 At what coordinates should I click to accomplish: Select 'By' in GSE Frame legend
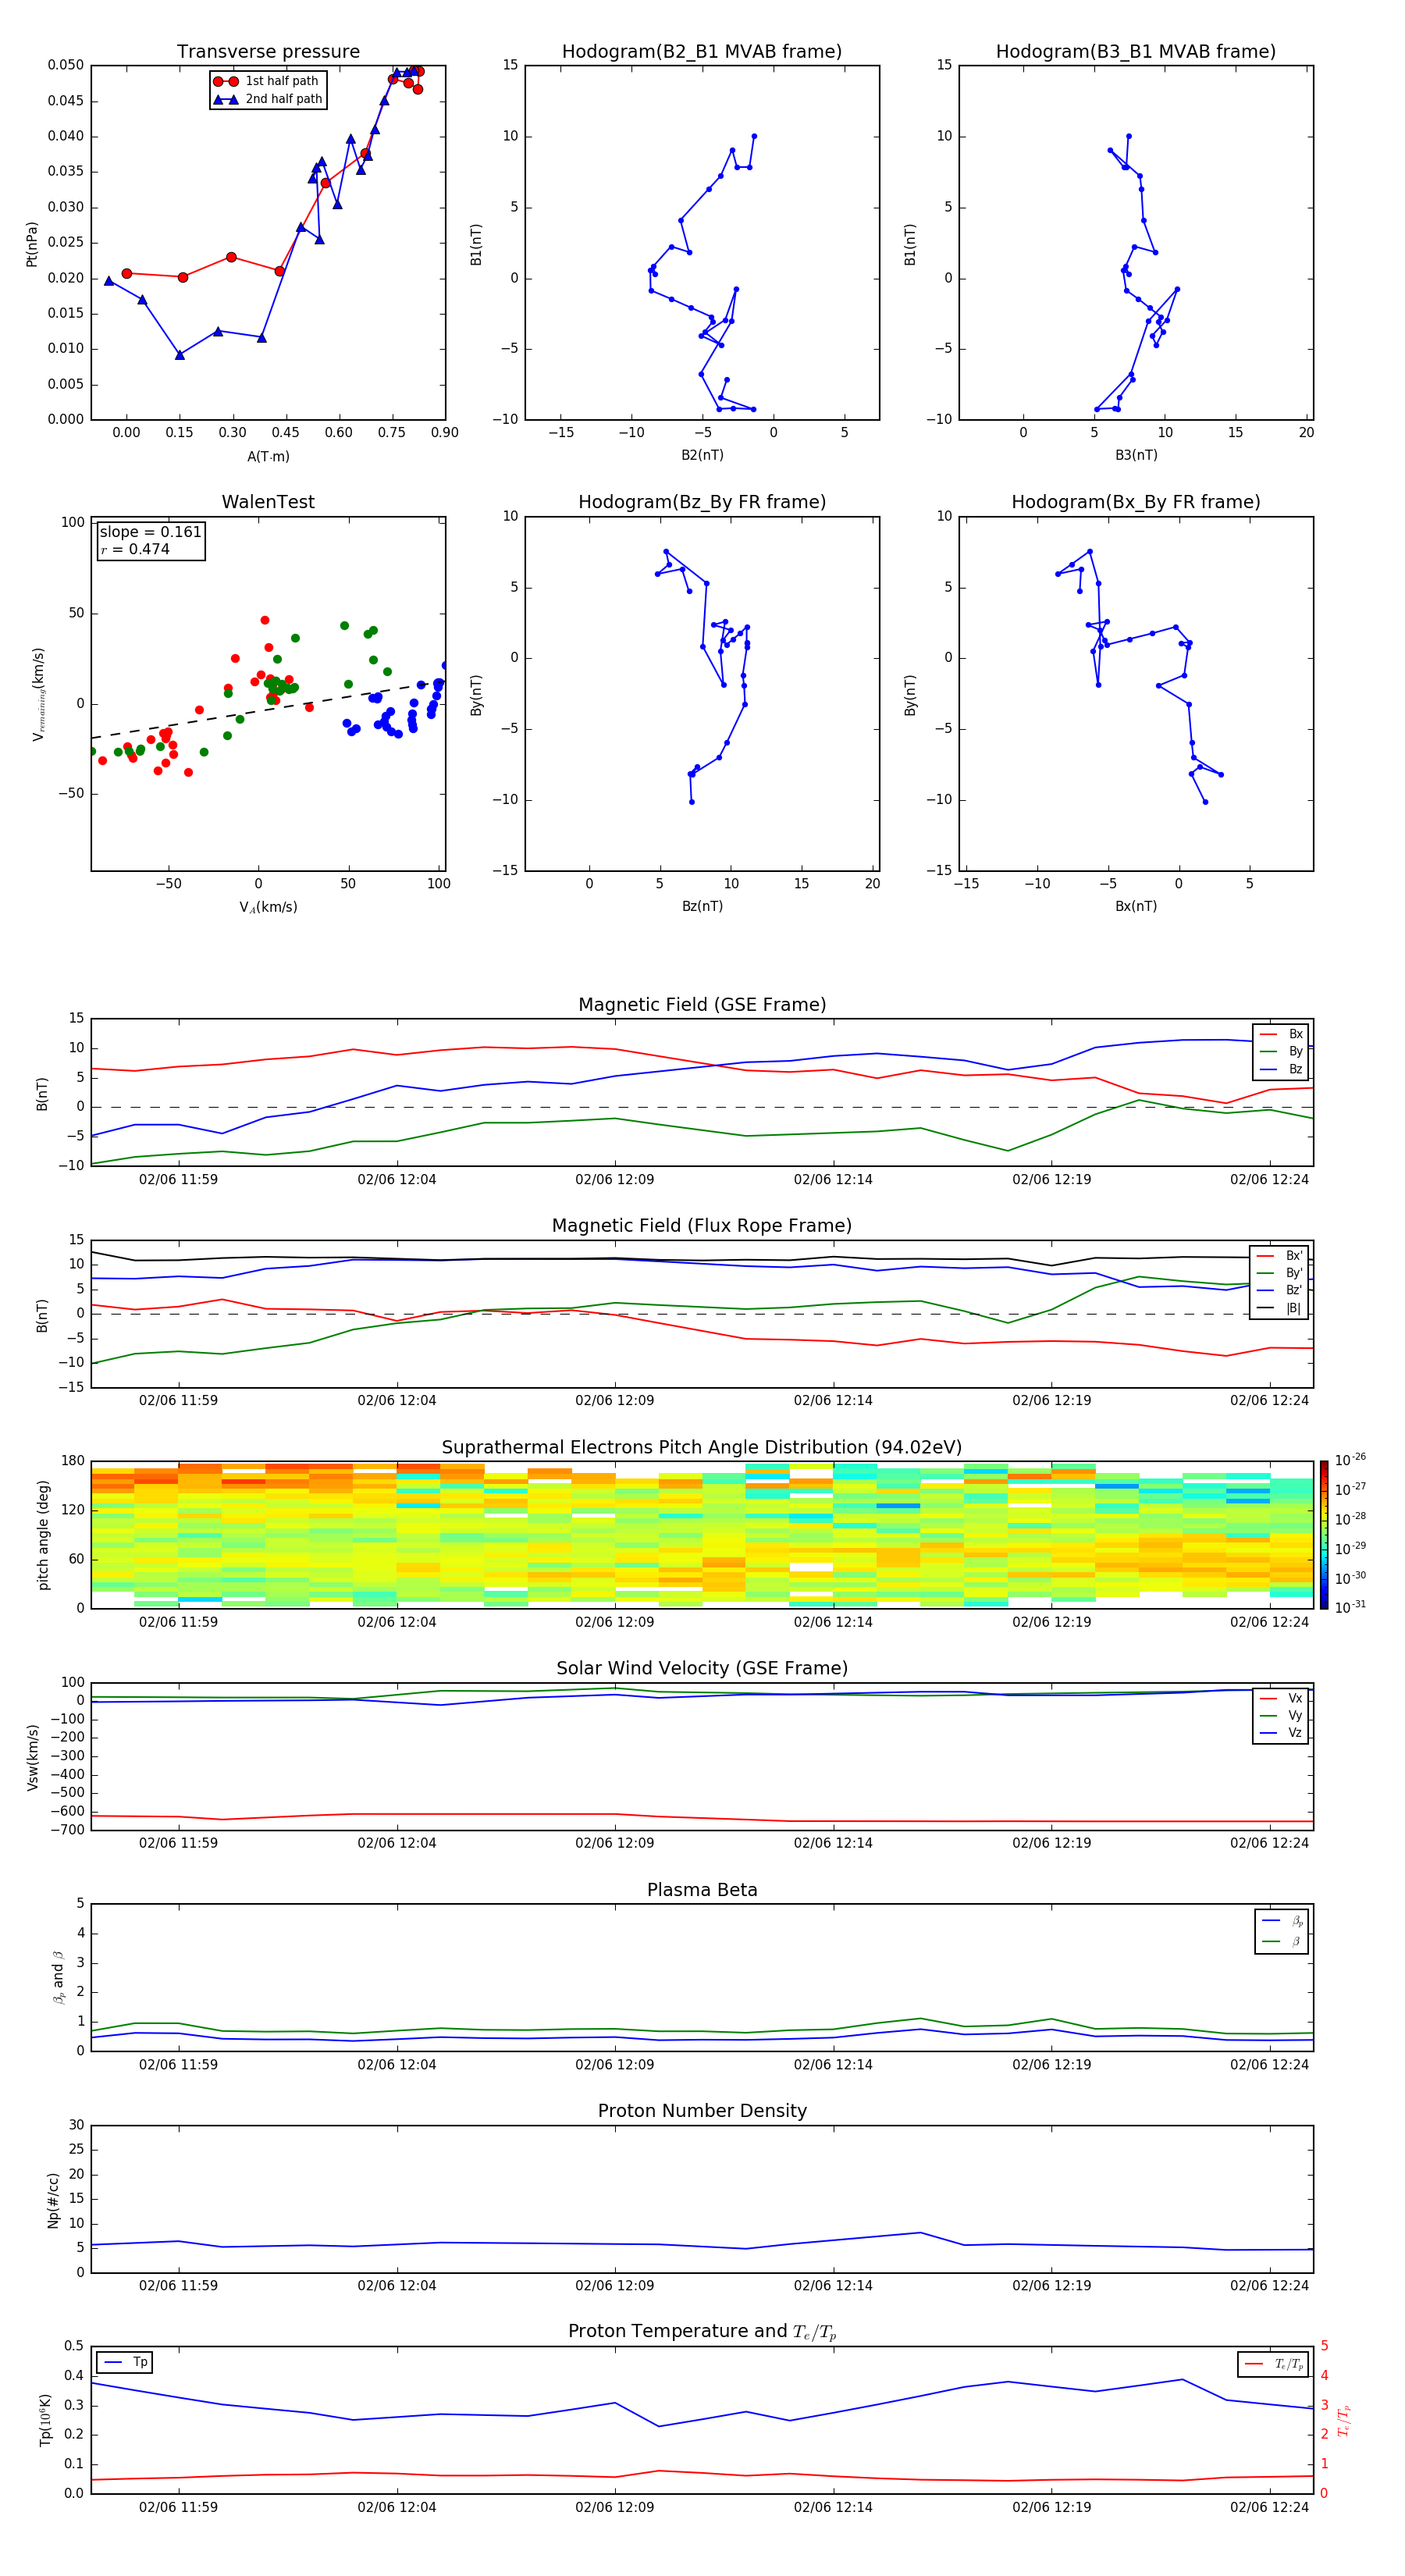[1281, 1051]
